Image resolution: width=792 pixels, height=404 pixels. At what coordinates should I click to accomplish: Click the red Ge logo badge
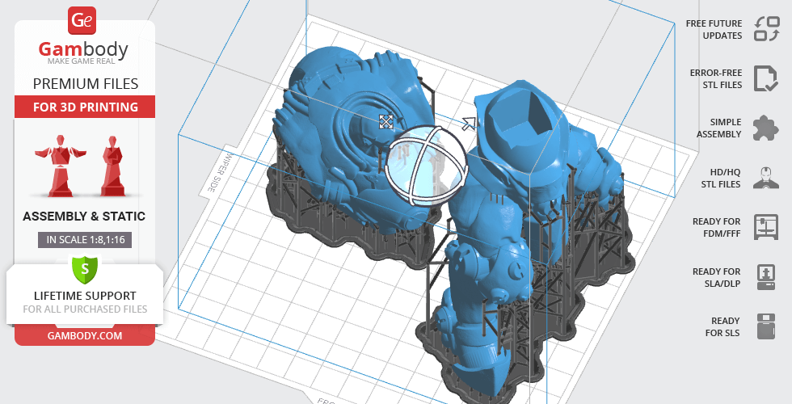[83, 19]
